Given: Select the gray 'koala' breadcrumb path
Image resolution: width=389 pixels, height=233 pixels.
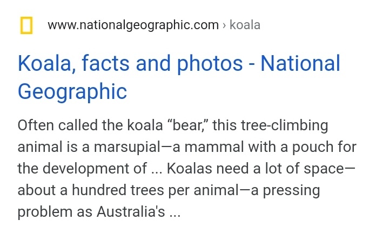Looking at the screenshot, I should (x=245, y=25).
